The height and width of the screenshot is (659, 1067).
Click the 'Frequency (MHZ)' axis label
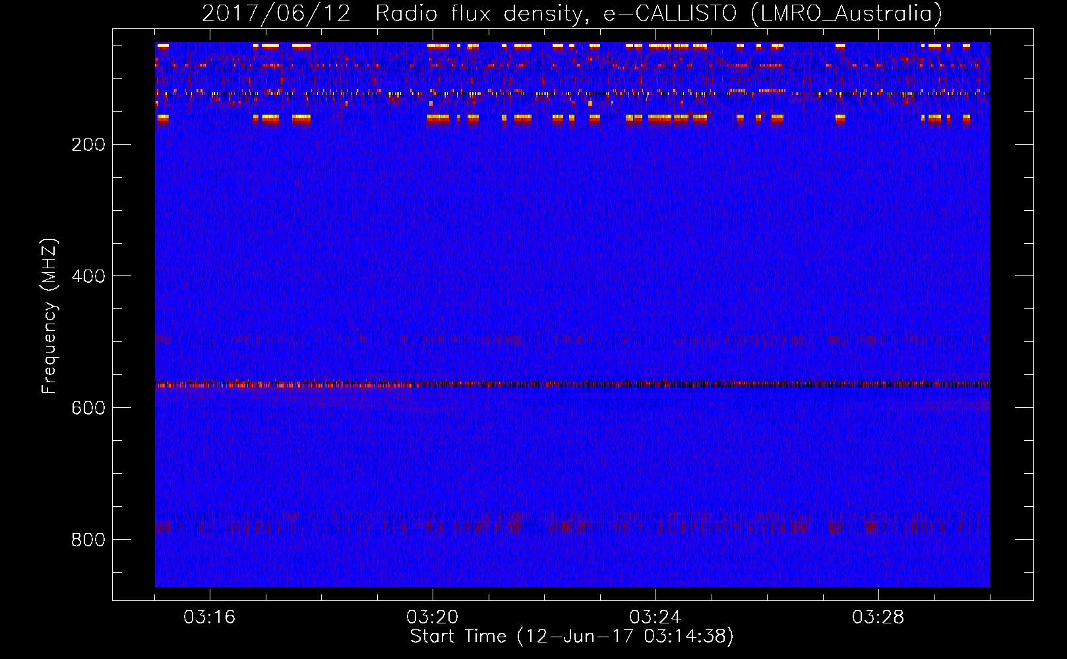point(49,316)
